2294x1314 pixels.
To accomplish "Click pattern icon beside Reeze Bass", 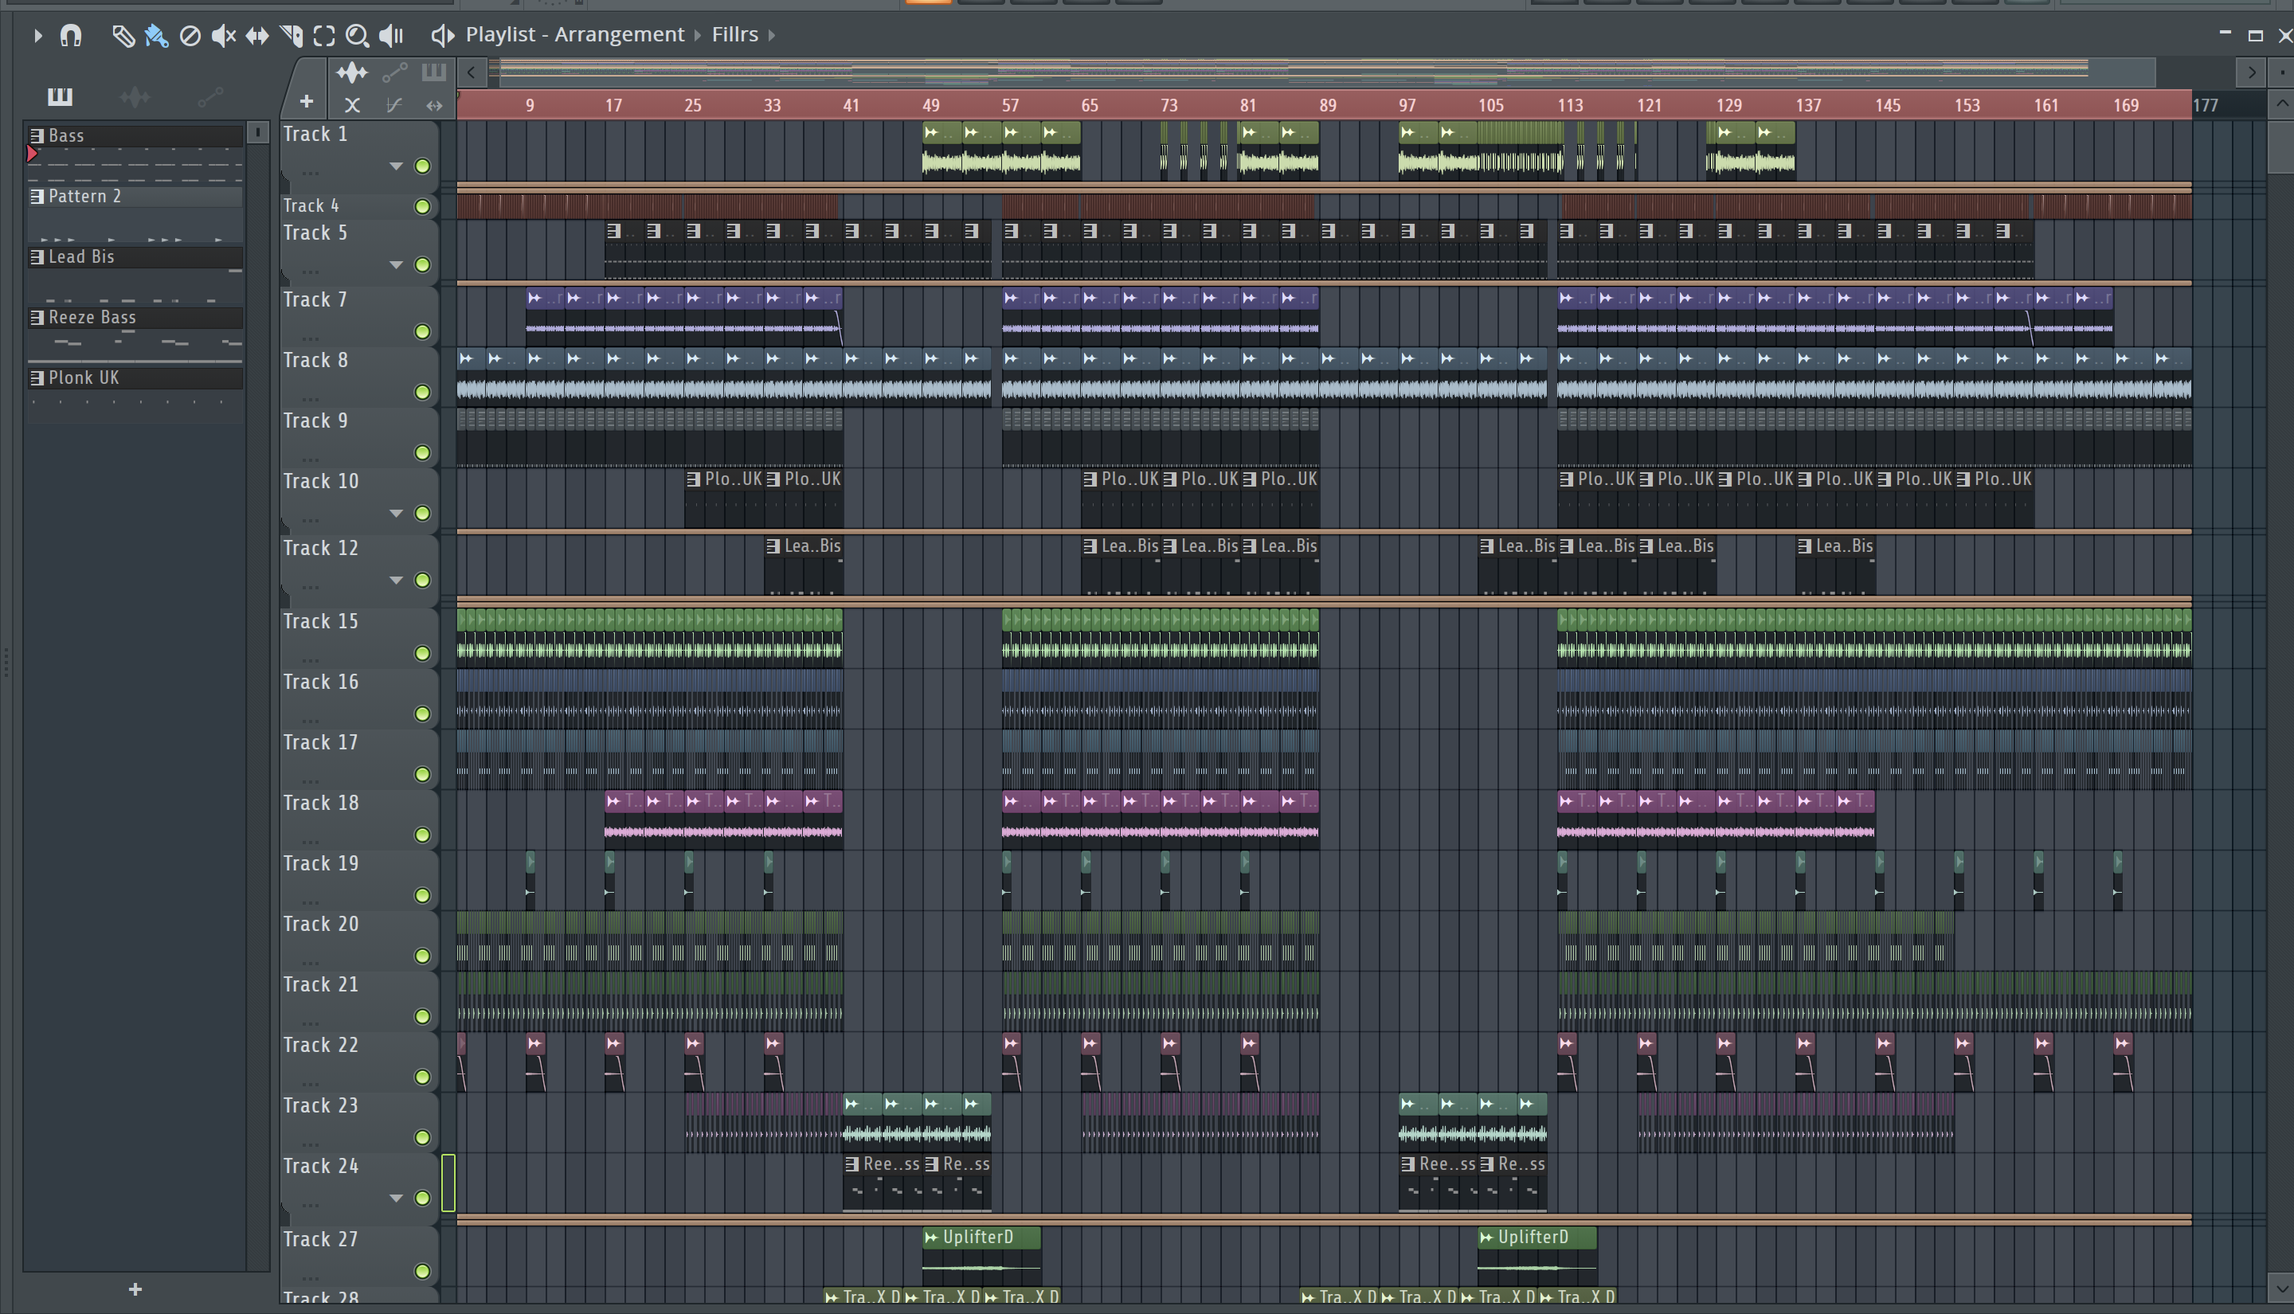I will tap(37, 318).
